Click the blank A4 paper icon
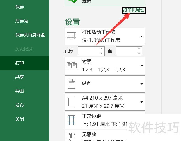The width and height of the screenshot is (181, 141). click(71, 102)
